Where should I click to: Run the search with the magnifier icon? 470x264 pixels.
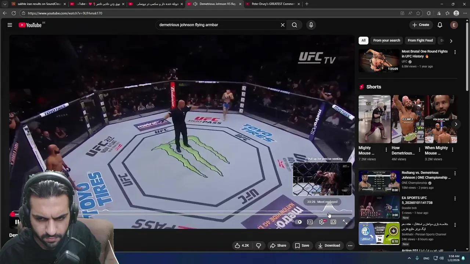pos(294,25)
